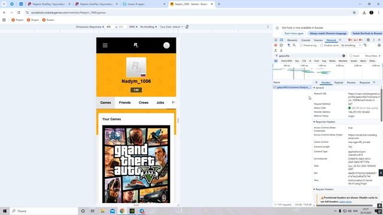Click the red error count badge in DevTools
The width and height of the screenshot is (383, 215).
pos(350,40)
